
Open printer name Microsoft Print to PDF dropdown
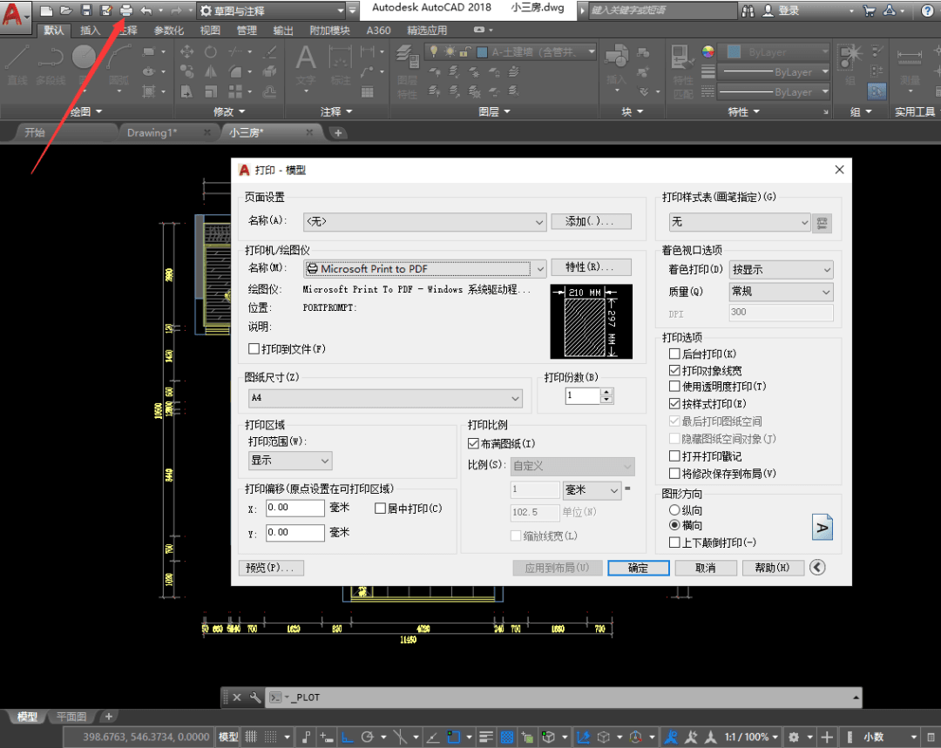(425, 269)
